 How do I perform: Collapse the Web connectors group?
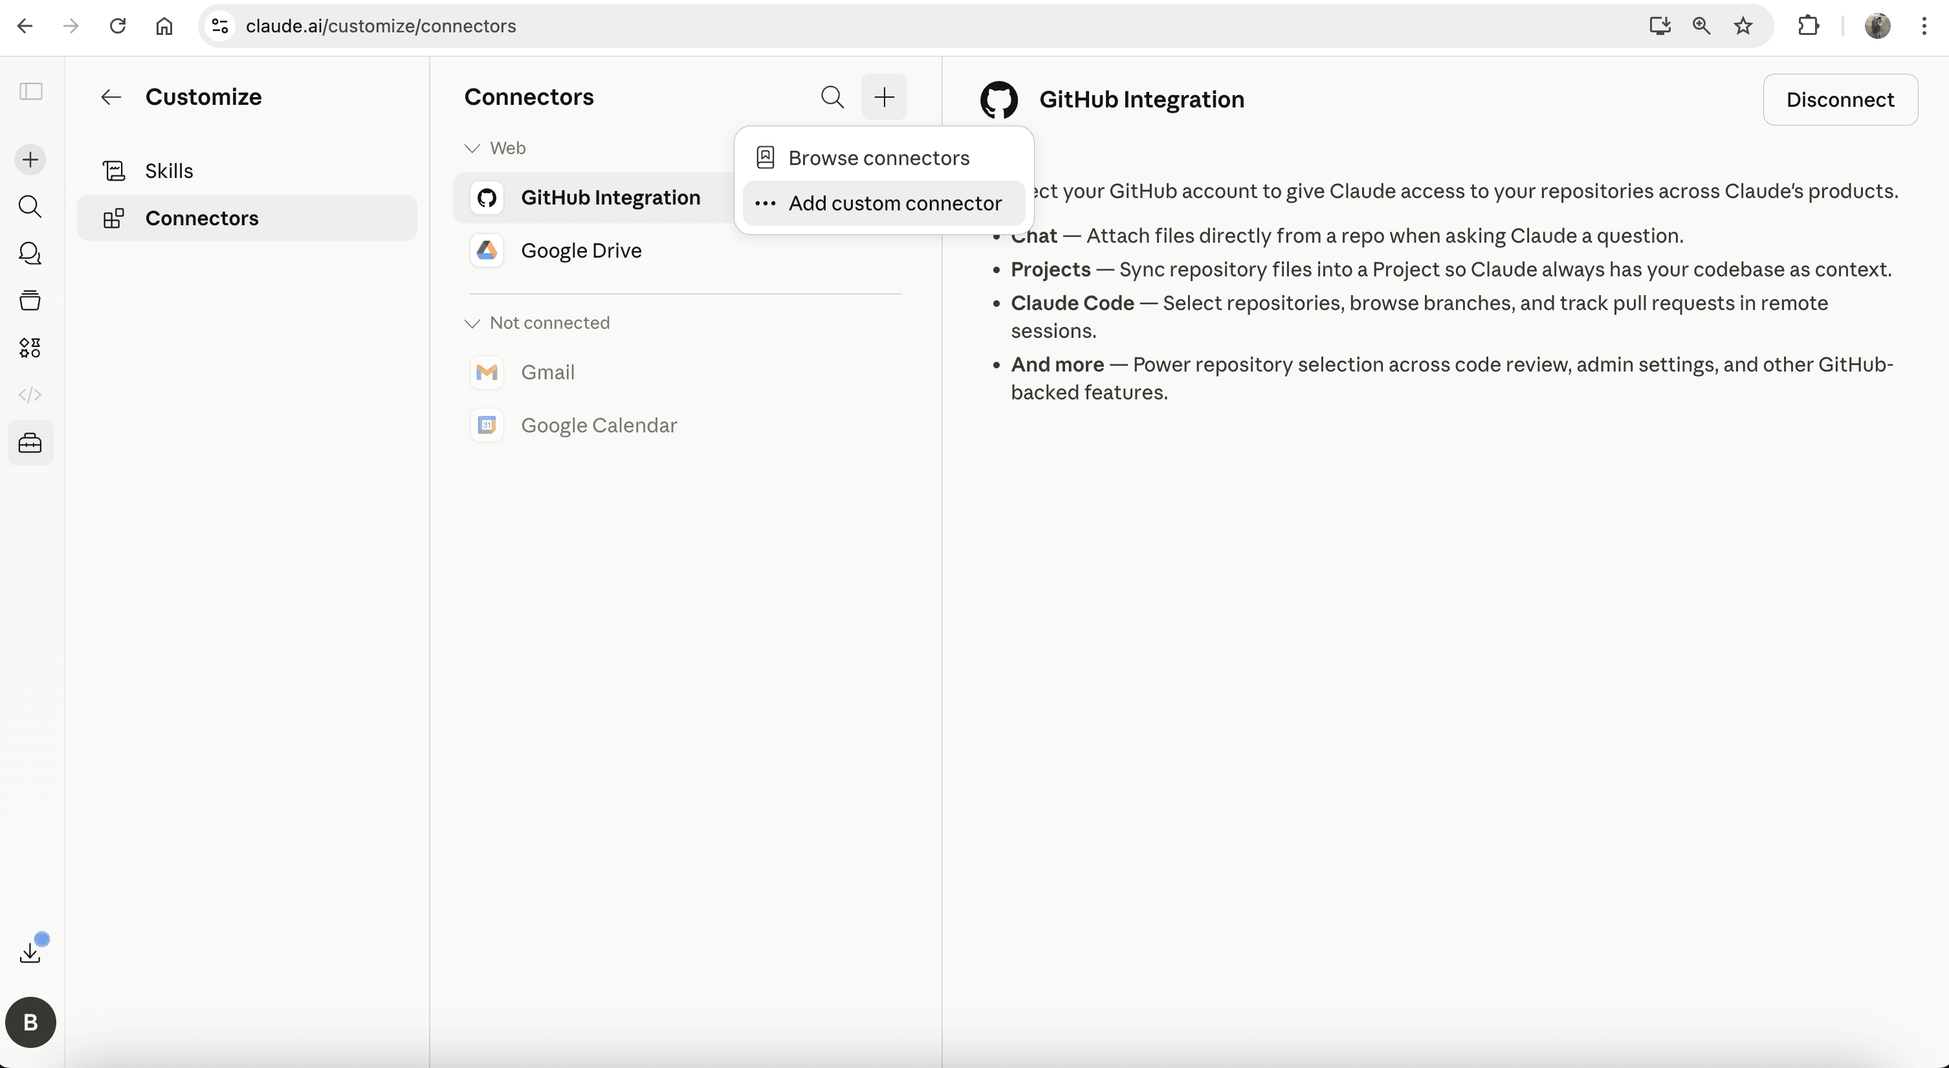click(496, 148)
